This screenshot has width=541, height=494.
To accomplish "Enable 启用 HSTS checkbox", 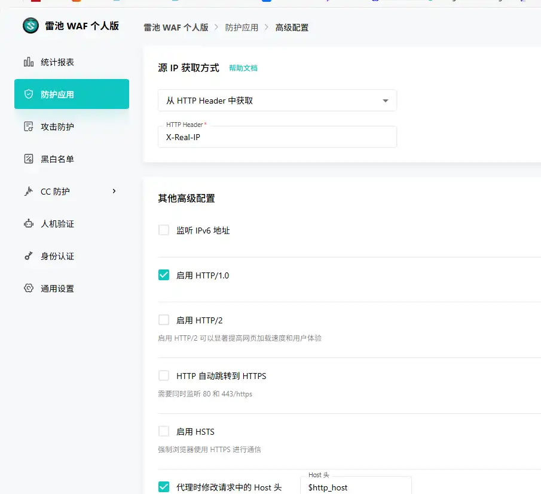I will coord(164,431).
